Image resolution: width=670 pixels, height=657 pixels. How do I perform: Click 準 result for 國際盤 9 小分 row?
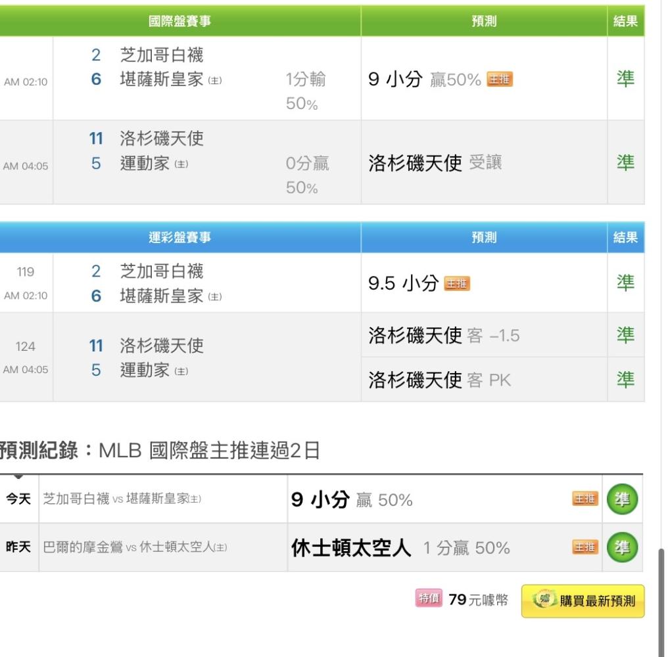tap(625, 79)
